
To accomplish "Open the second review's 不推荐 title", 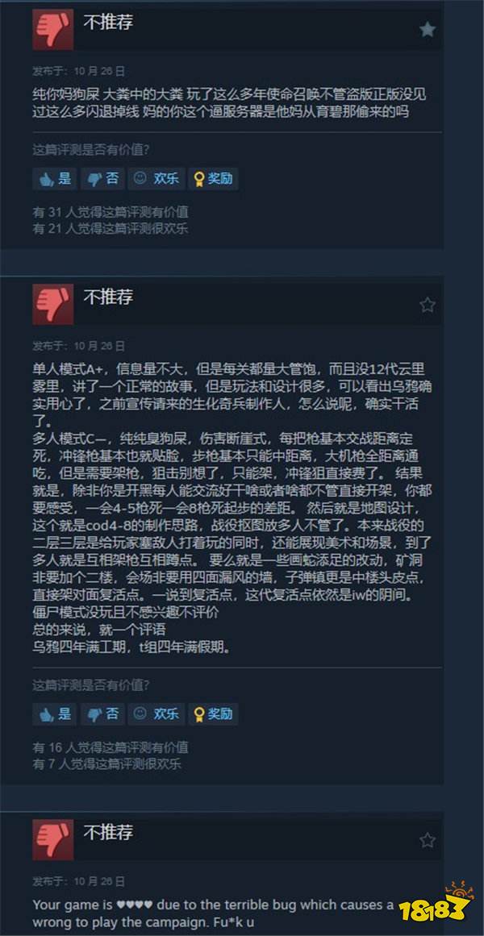I will click(108, 297).
